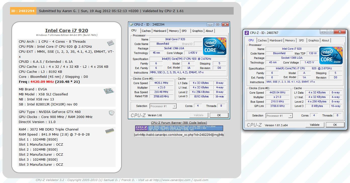Click Core Speed 4420.1 MHz value
The height and width of the screenshot is (183, 350).
click(161, 83)
